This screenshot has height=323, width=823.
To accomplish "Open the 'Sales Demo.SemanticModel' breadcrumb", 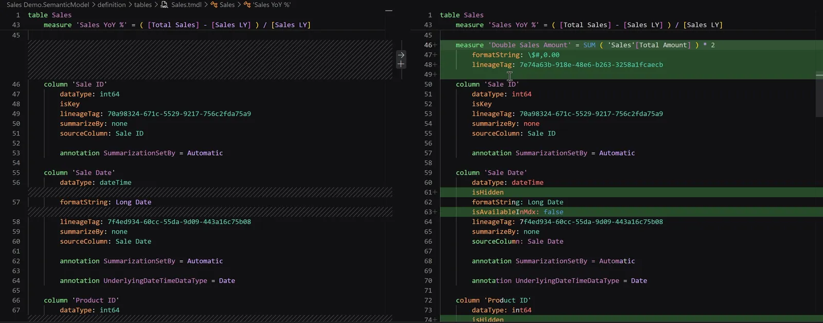I will coord(48,5).
